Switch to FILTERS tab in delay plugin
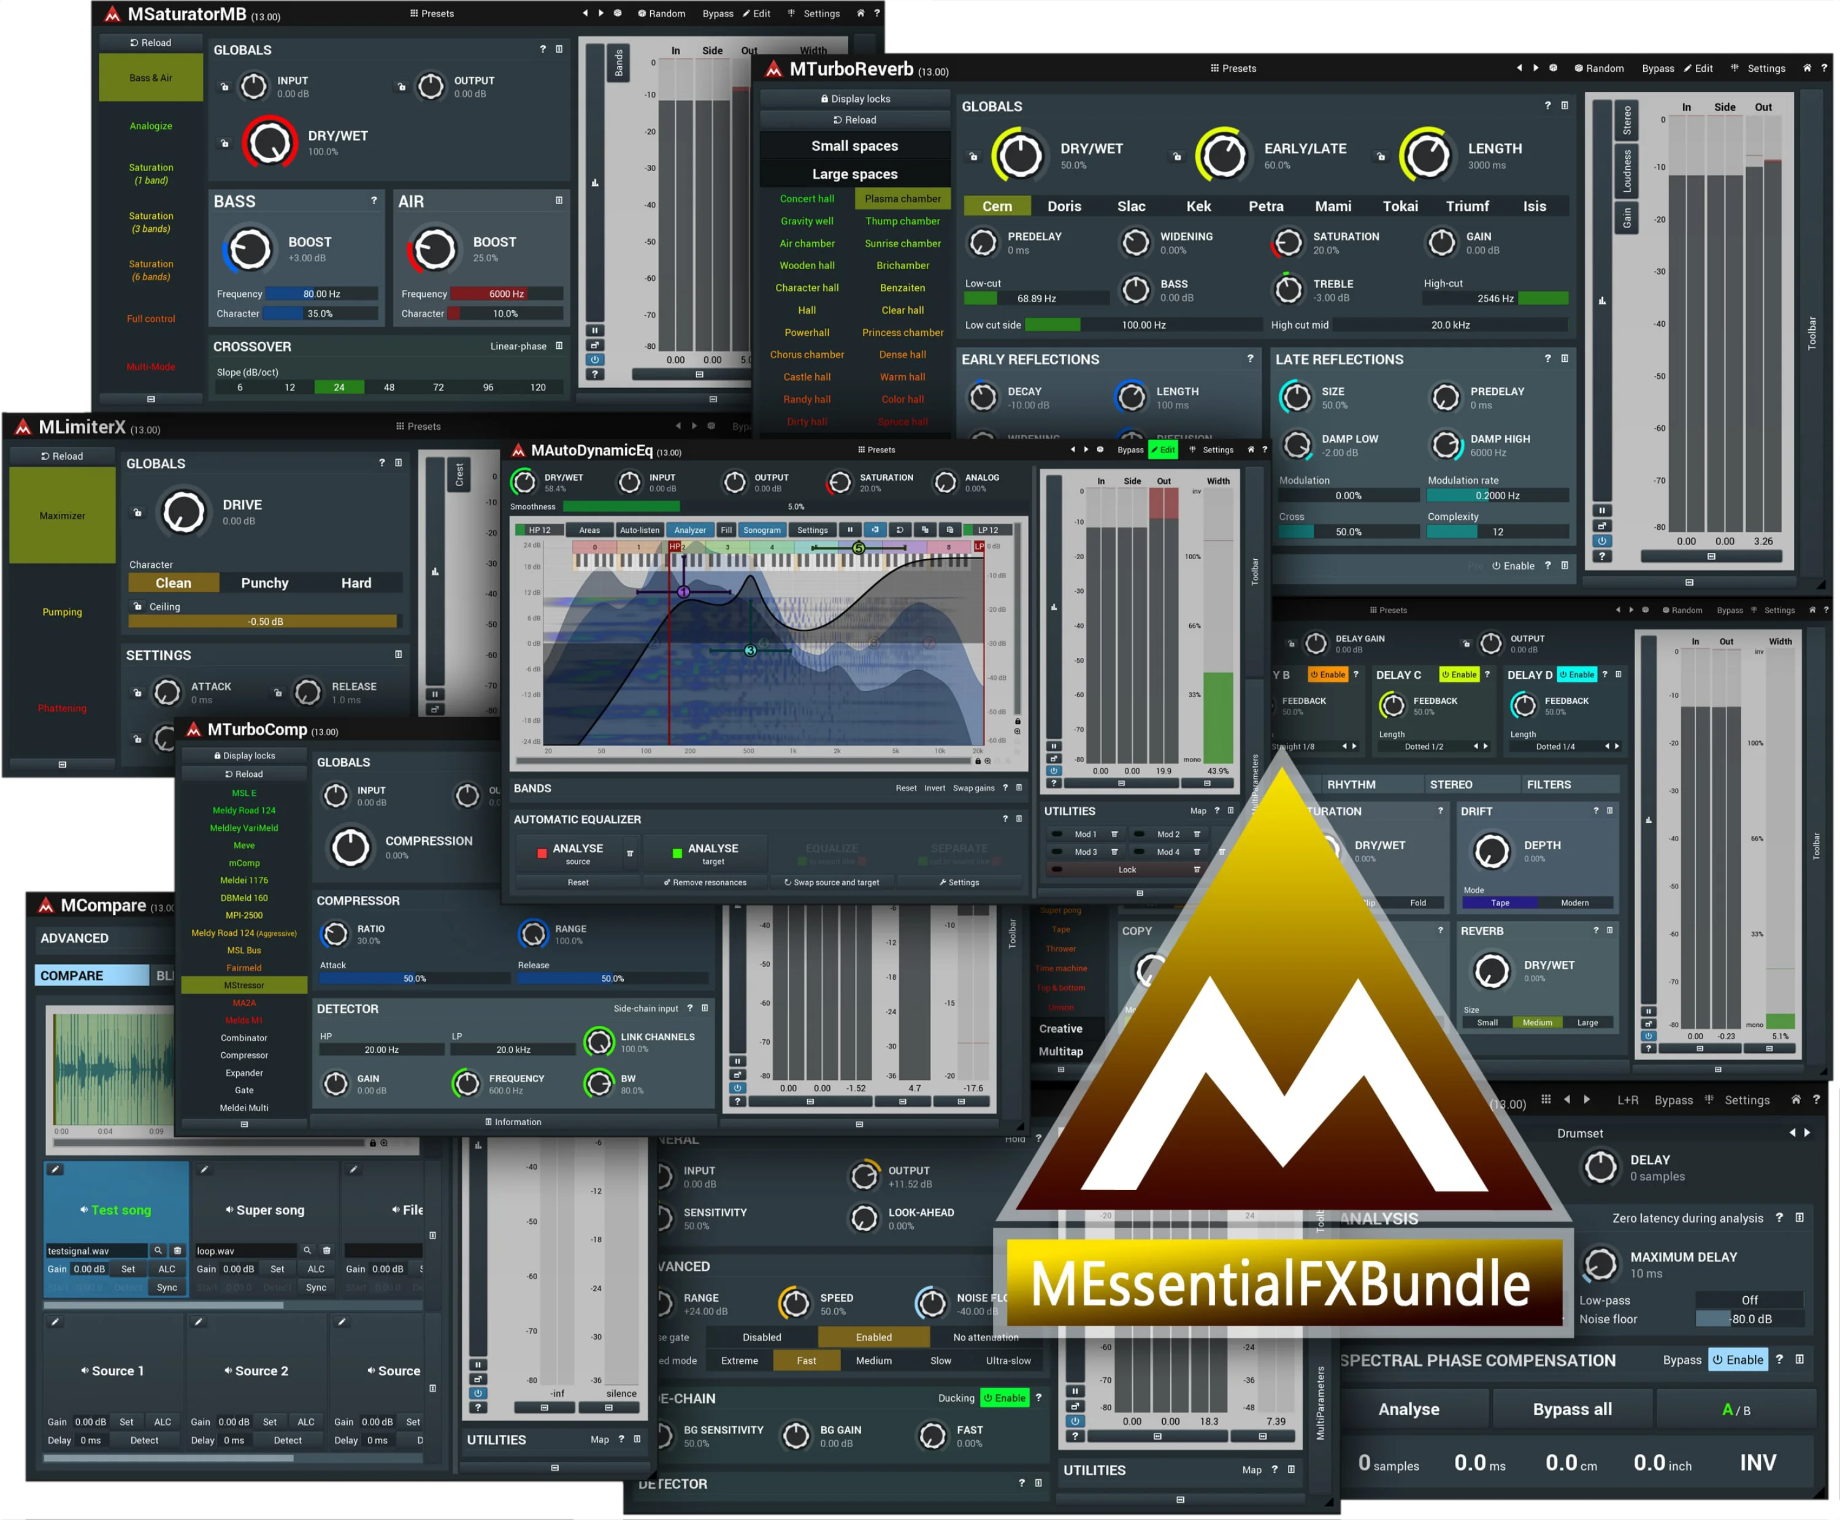 (x=1549, y=784)
